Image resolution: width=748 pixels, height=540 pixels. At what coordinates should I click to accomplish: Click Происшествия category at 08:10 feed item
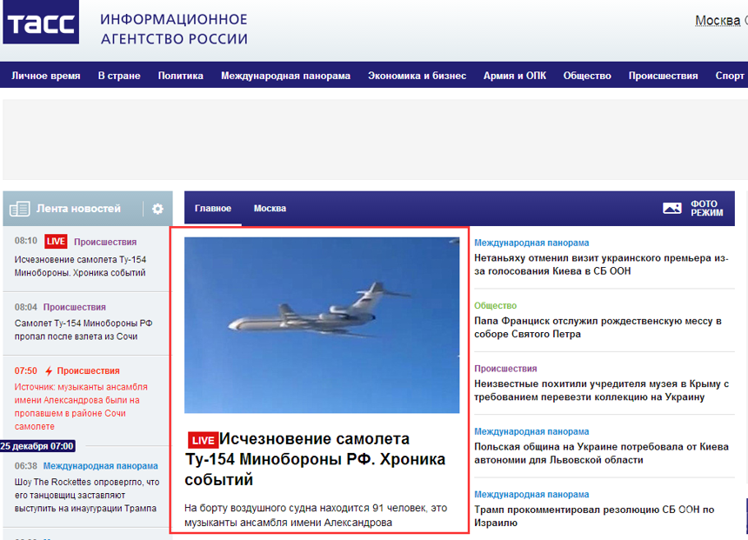(x=105, y=242)
